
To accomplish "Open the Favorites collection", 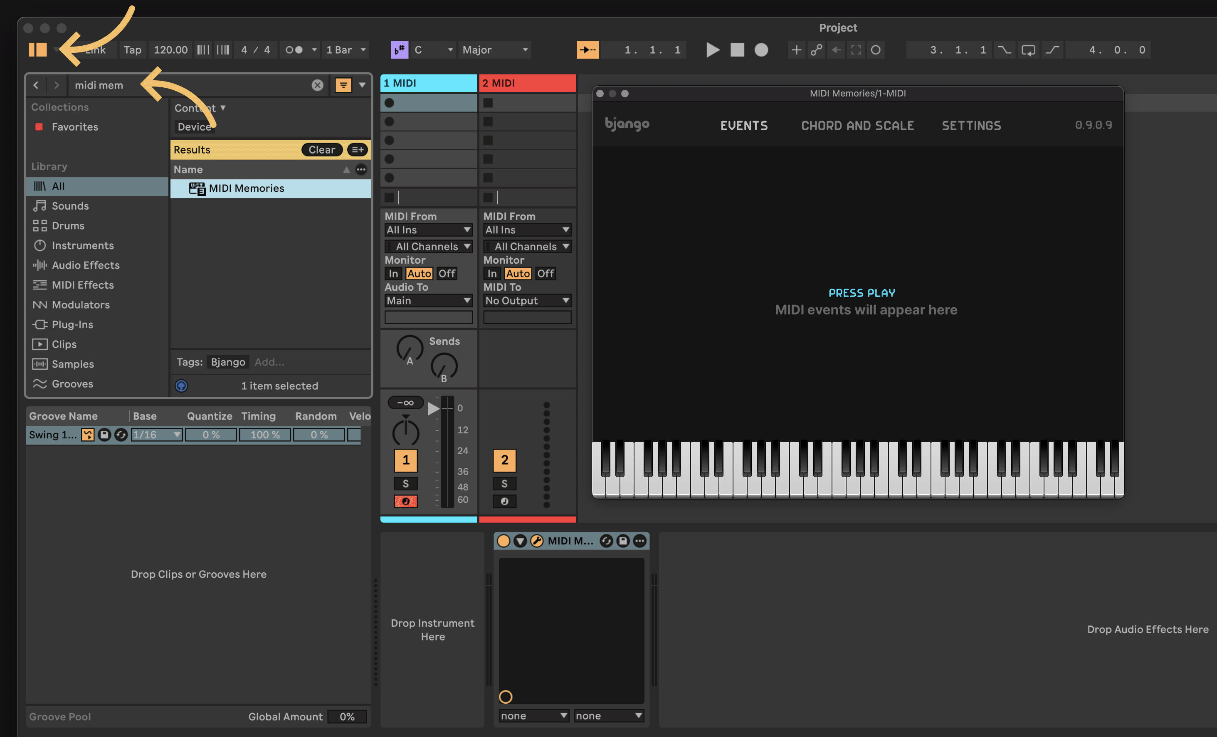I will click(75, 127).
